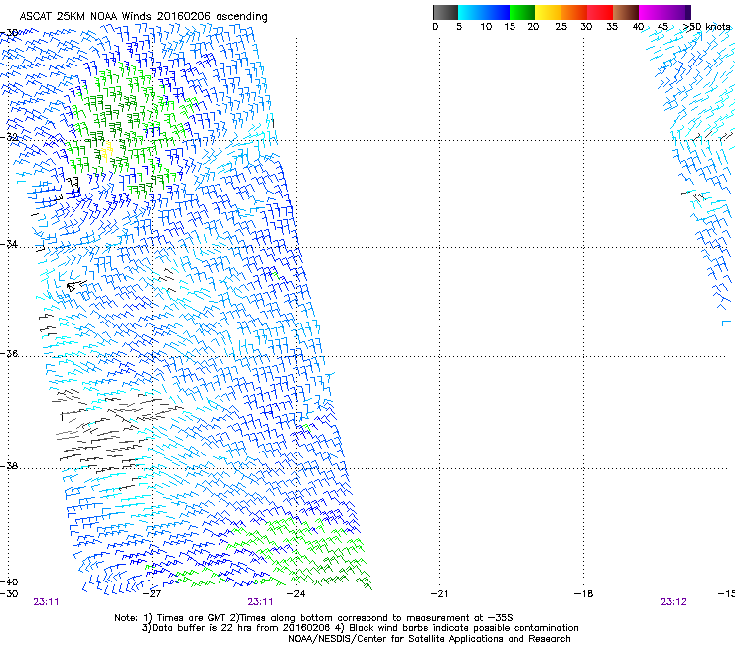The height and width of the screenshot is (645, 735).
Task: Select the gray 0-5 knots color bar segment
Action: (x=446, y=12)
